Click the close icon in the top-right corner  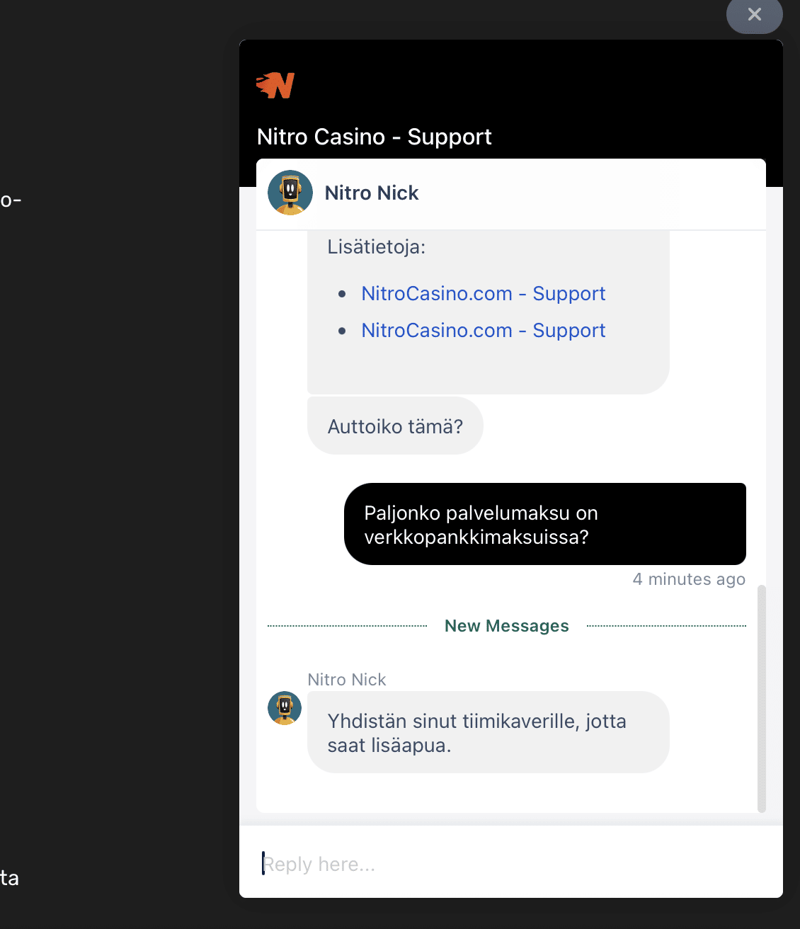[x=754, y=15]
